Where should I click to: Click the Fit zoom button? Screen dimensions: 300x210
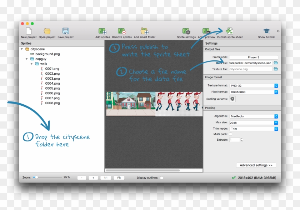[x=119, y=177]
